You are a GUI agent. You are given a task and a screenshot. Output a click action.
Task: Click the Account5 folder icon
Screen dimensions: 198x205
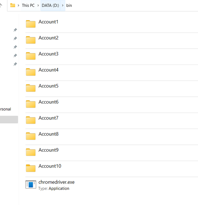pyautogui.click(x=31, y=88)
